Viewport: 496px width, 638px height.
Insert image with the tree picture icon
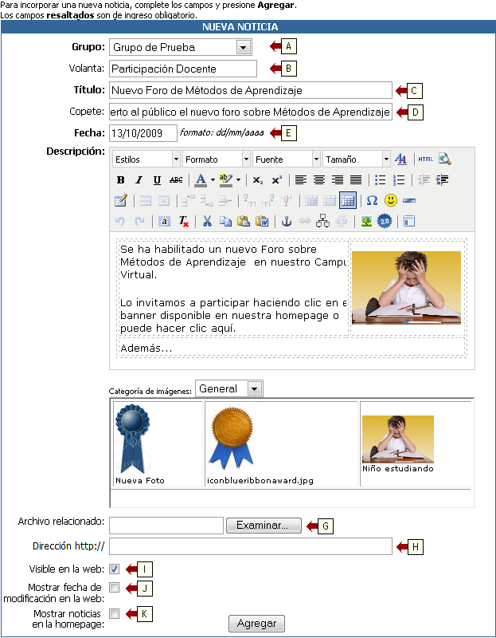(366, 222)
